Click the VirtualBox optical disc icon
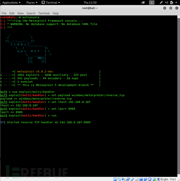Viewport: 180px width, 181px height. tap(119, 179)
